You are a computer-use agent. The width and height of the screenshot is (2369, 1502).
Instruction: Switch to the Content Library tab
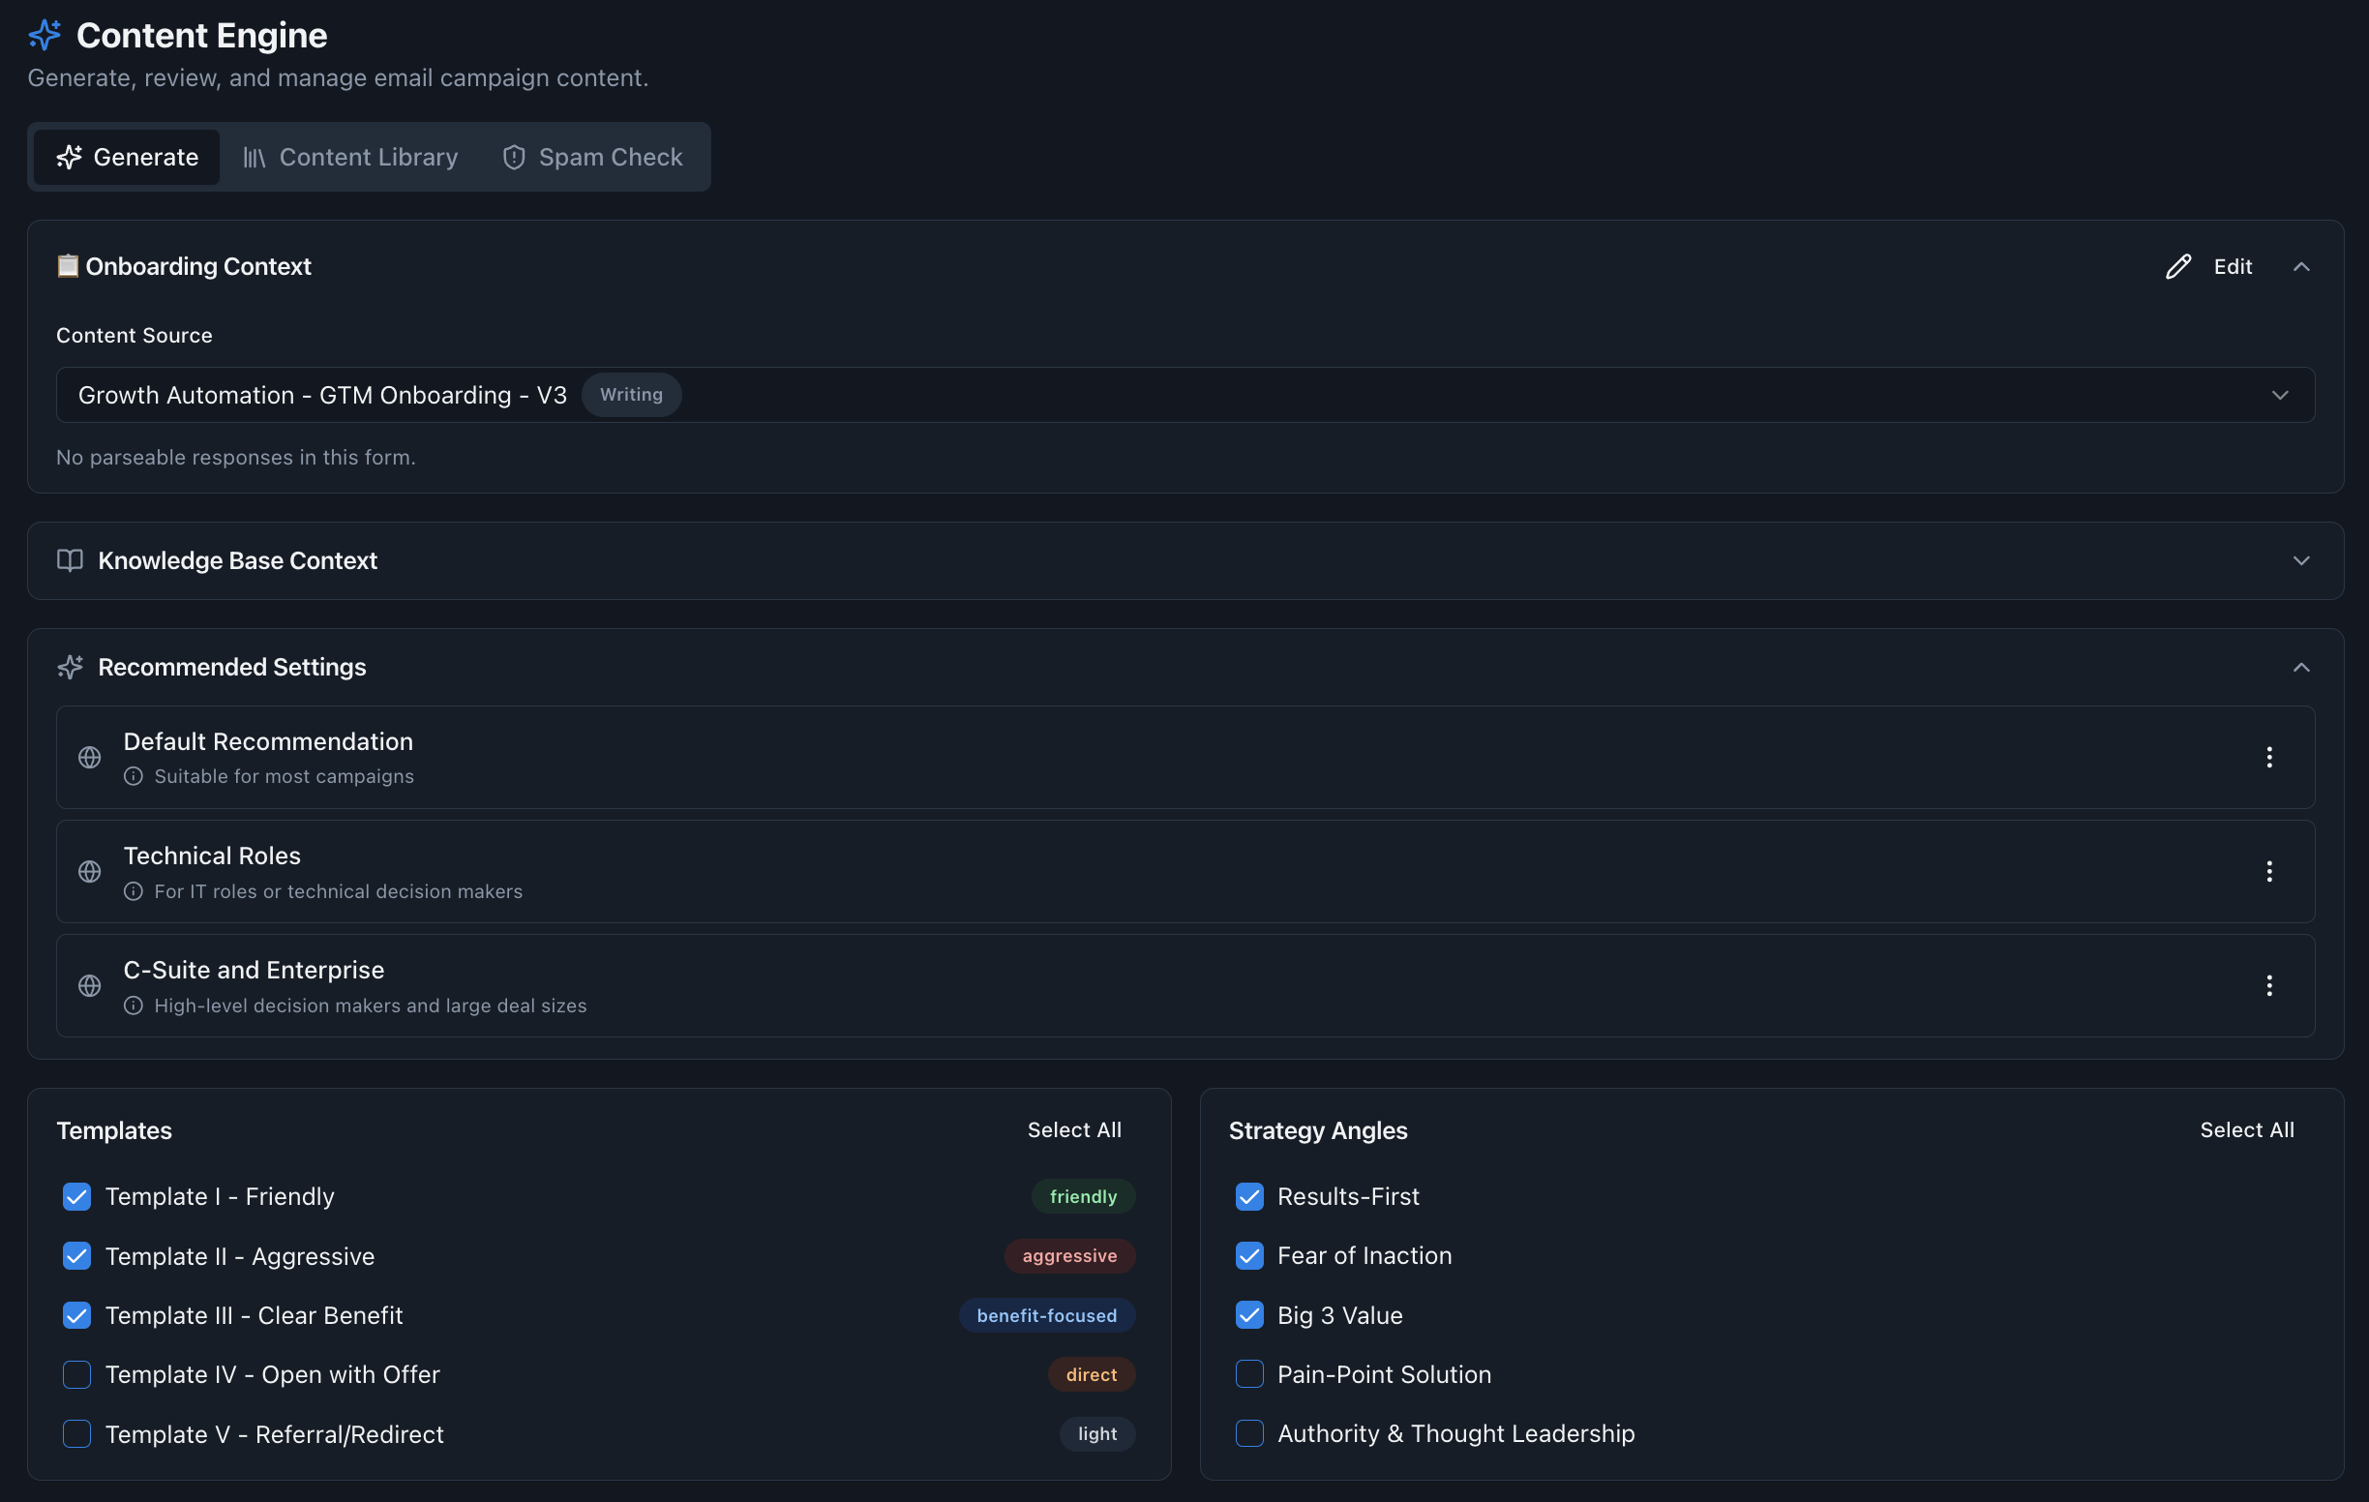click(x=350, y=157)
